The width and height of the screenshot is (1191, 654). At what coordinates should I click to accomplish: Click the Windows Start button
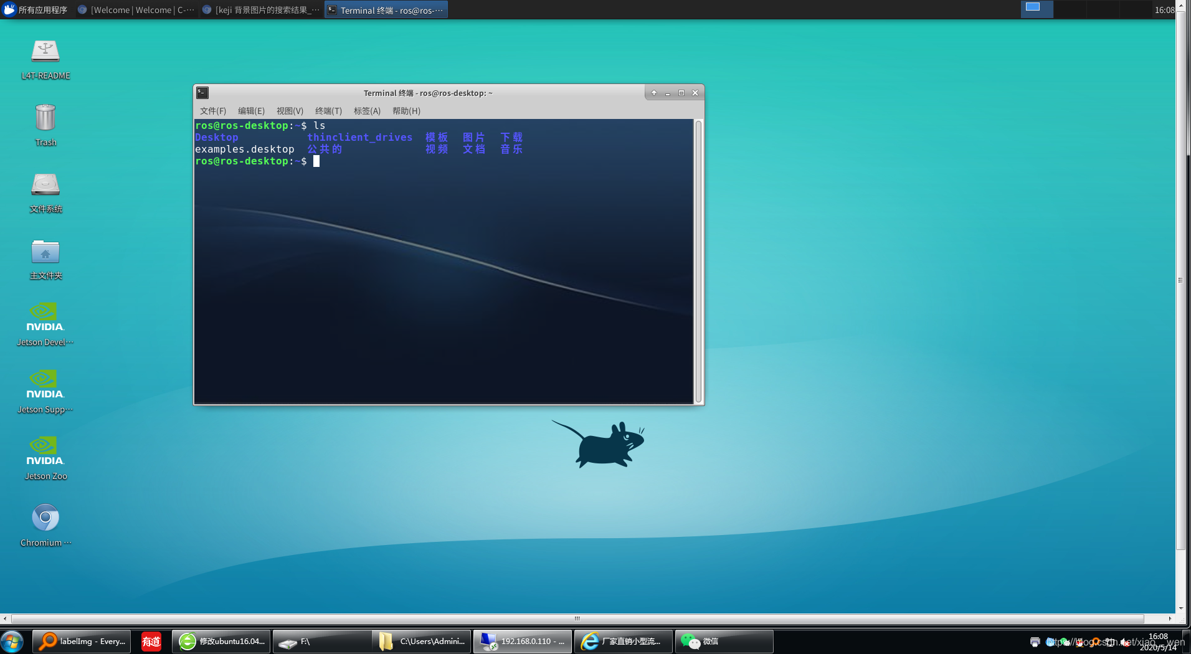(12, 642)
